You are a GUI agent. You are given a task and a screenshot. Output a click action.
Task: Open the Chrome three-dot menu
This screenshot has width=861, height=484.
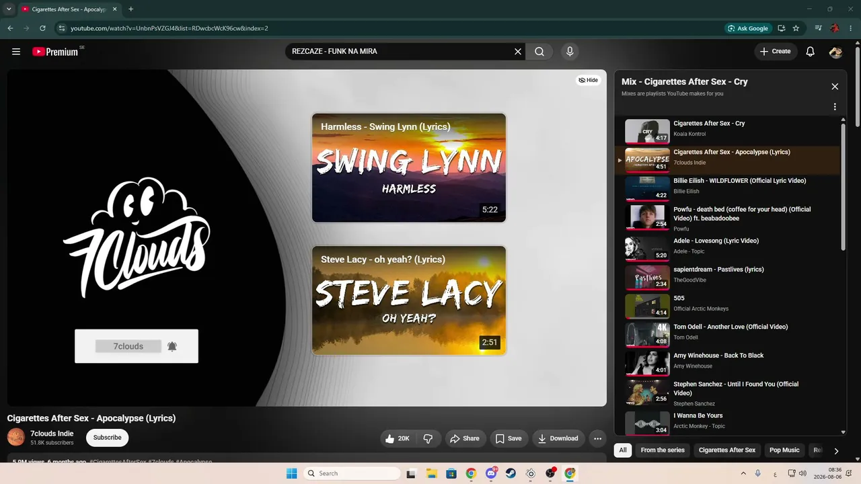click(850, 28)
